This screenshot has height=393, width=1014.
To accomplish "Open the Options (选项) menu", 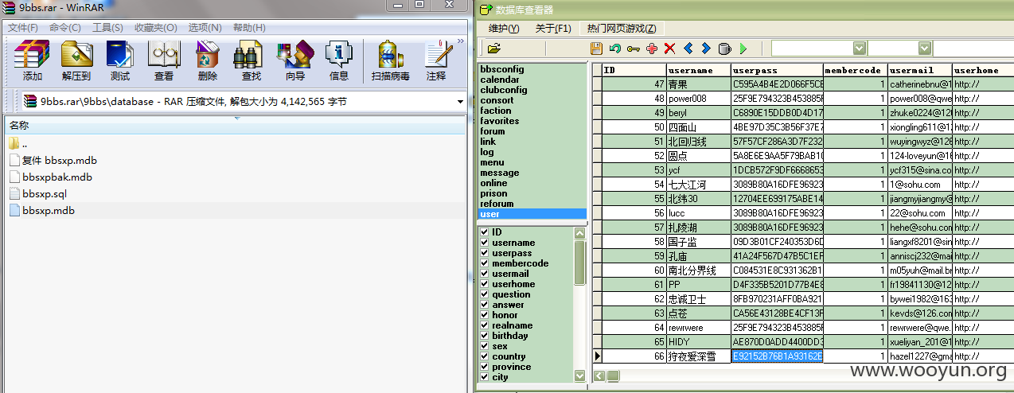I will [x=204, y=28].
